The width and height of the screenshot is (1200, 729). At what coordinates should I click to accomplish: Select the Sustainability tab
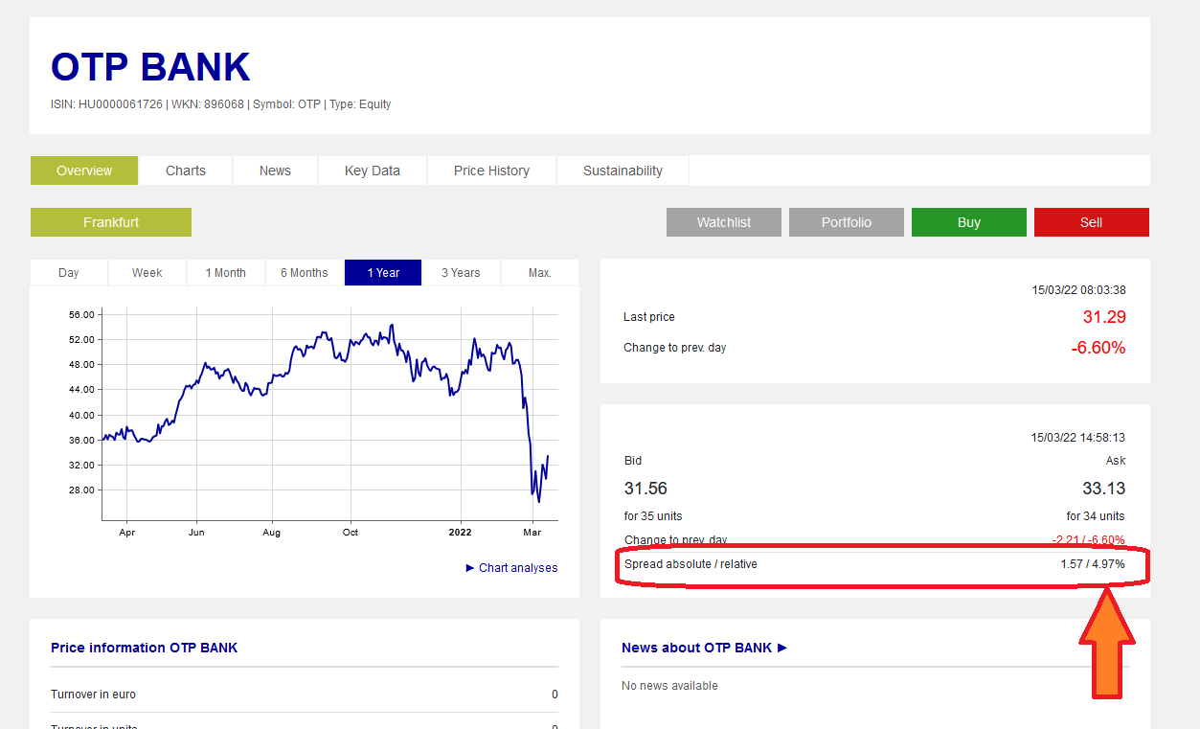[x=623, y=171]
